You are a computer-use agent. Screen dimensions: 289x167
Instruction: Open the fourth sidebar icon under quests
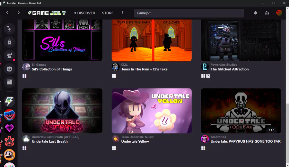click(9, 69)
